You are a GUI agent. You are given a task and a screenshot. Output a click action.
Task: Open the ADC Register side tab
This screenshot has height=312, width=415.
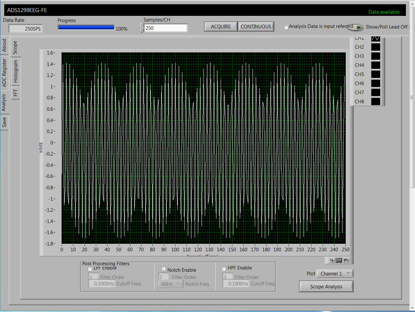coord(4,73)
